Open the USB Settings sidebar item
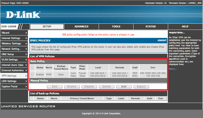The width and height of the screenshot is (203, 118). pyautogui.click(x=14, y=81)
